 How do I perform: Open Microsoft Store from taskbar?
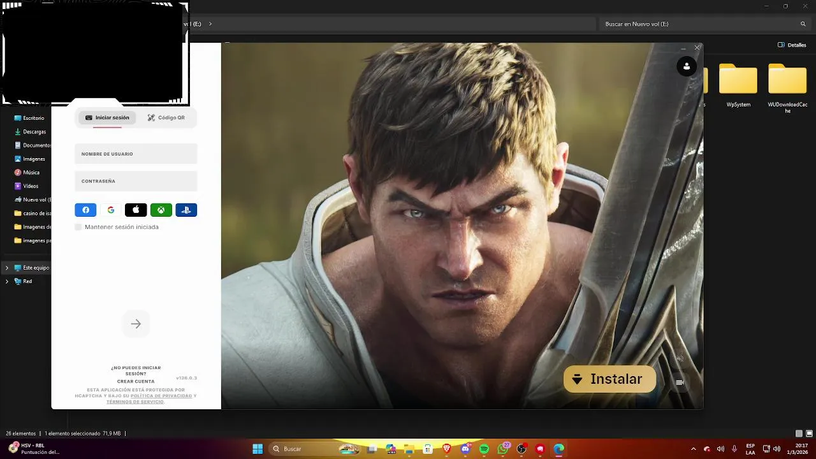(x=428, y=449)
